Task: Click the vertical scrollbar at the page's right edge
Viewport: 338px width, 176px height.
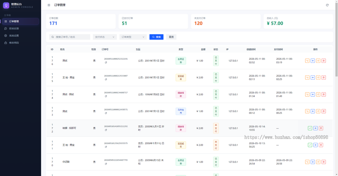Action: tap(336, 39)
